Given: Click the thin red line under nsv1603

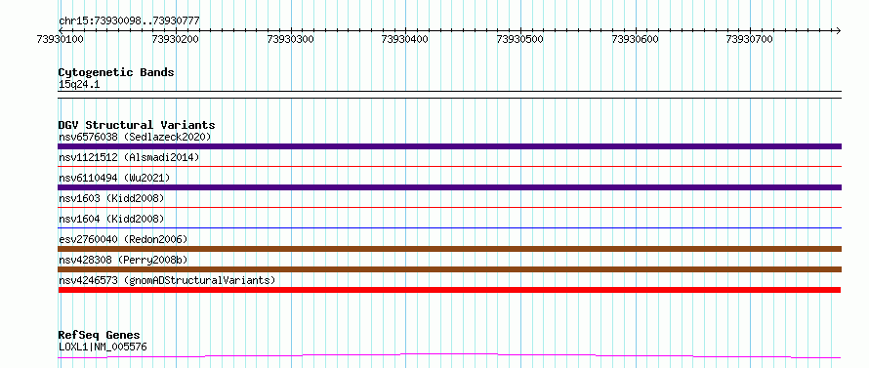Looking at the screenshot, I should pyautogui.click(x=449, y=207).
